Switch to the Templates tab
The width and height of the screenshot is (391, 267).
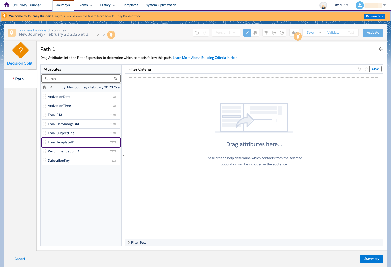click(x=130, y=5)
